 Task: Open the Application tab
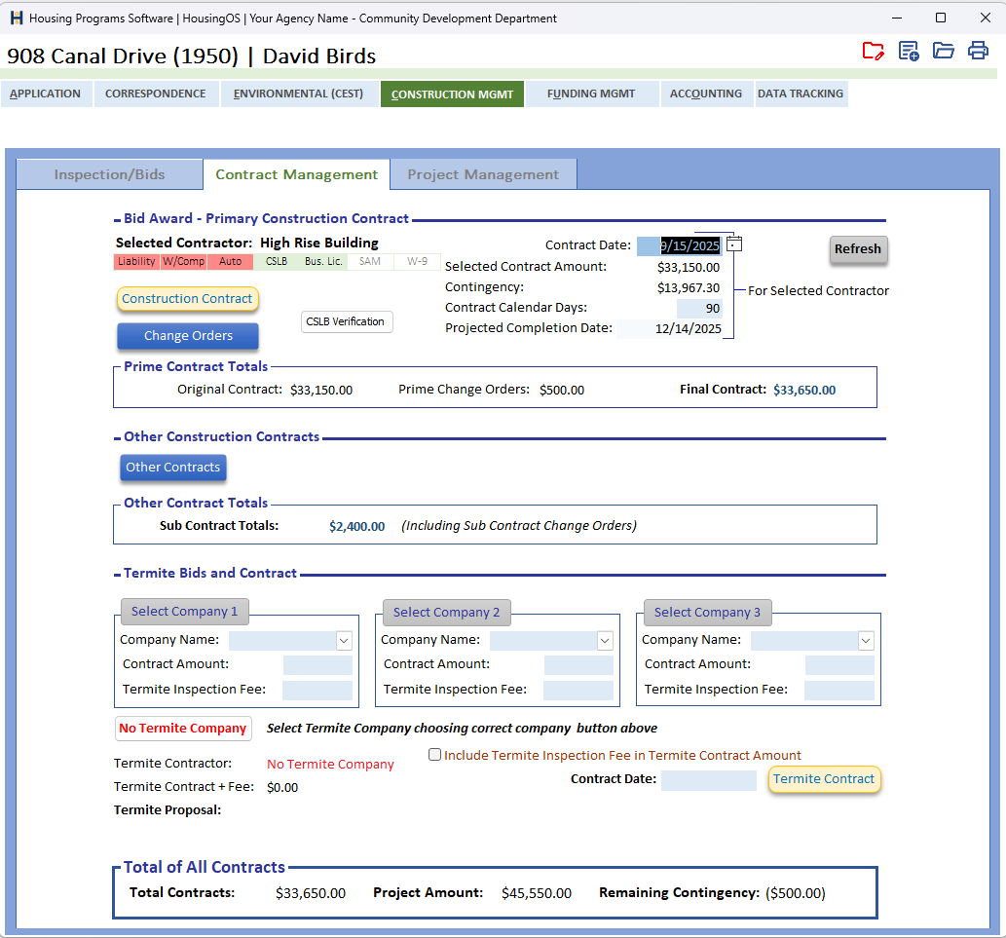pyautogui.click(x=46, y=94)
